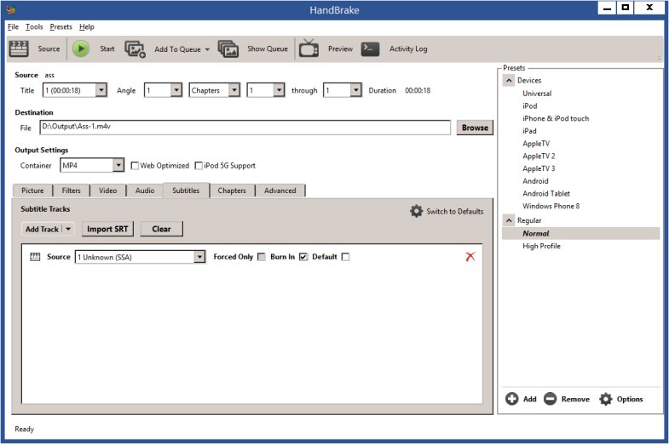
Task: Open the Add To Queue dropdown arrow
Action: [207, 49]
